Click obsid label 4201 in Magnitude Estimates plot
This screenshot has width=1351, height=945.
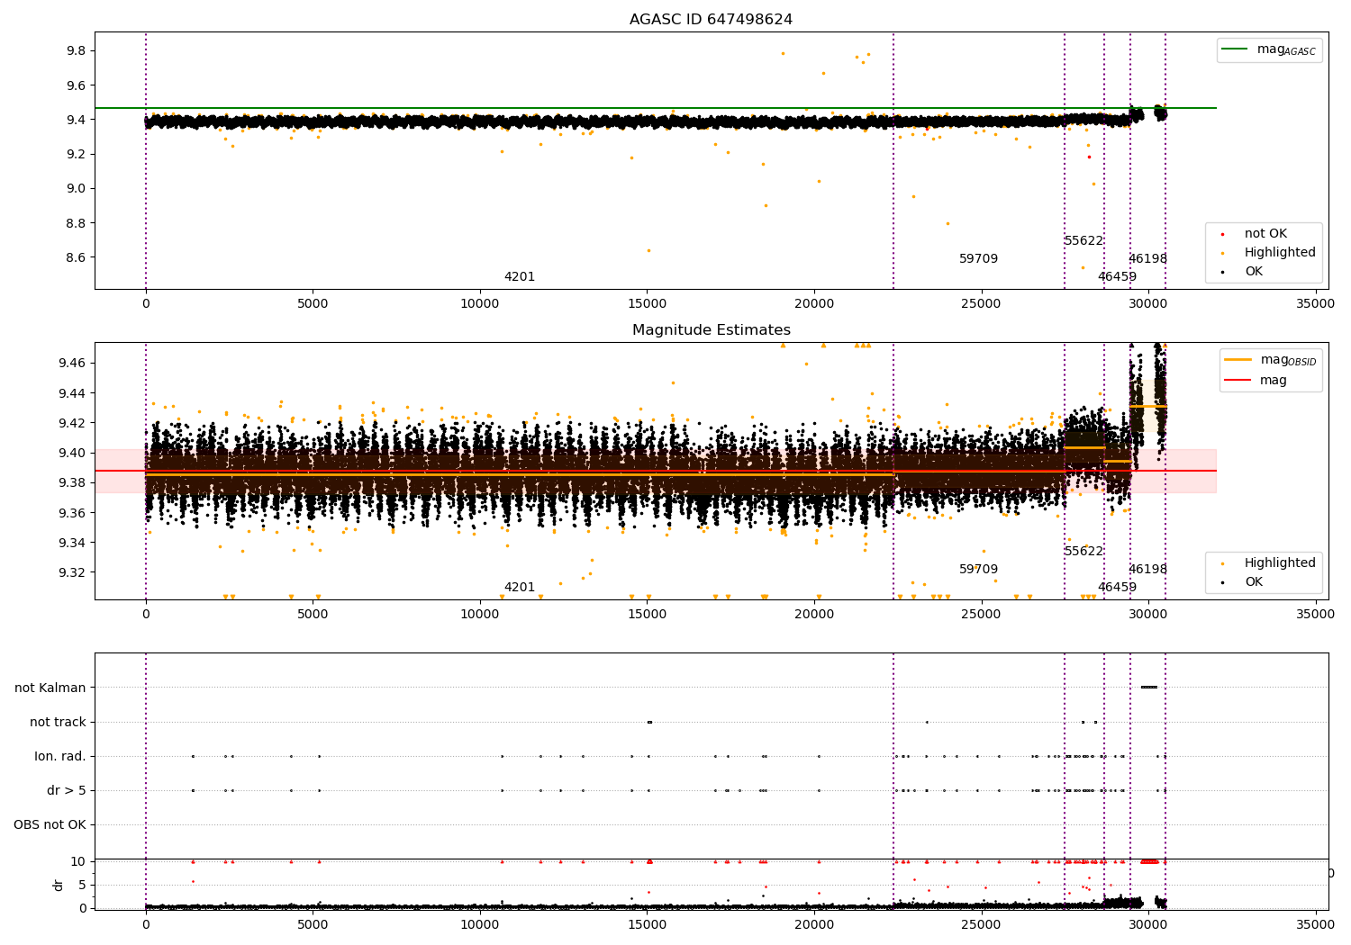520,587
